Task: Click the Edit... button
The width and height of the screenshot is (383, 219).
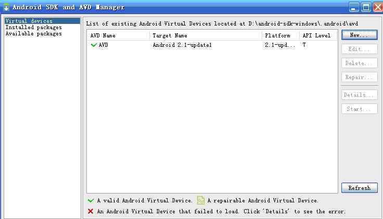Action: 359,49
